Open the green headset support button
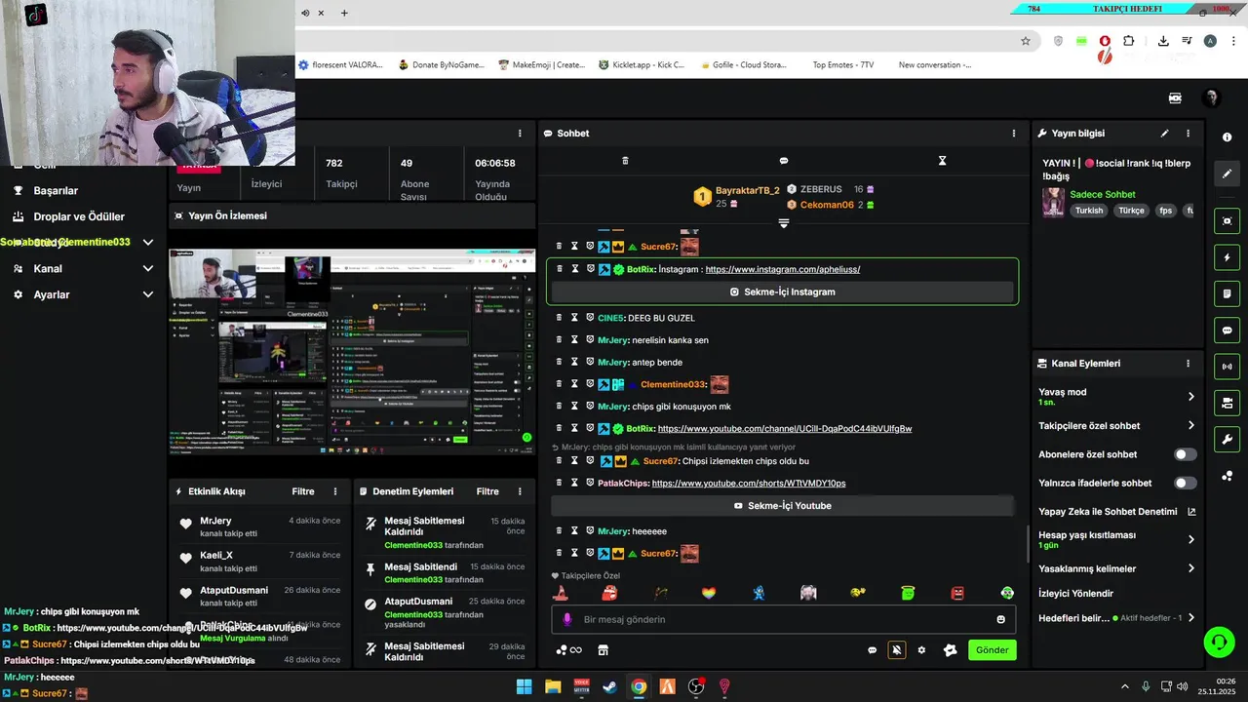Image resolution: width=1248 pixels, height=702 pixels. (x=1219, y=642)
